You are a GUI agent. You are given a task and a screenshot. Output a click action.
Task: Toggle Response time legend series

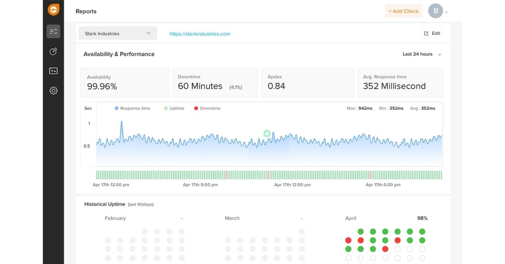(132, 108)
